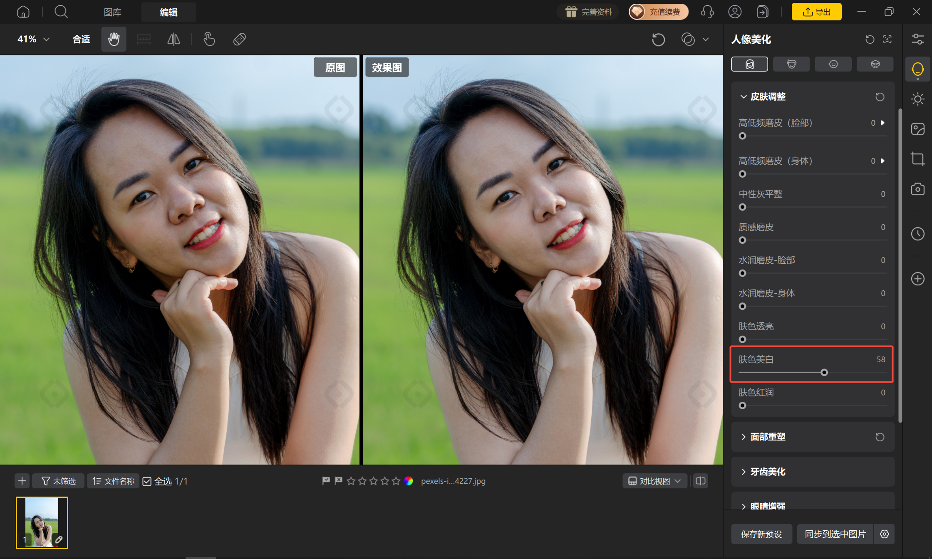Click the 充值续费 button
Screen dimensions: 932x559
pyautogui.click(x=658, y=12)
